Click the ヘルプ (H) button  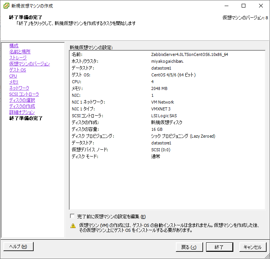coord(19,247)
